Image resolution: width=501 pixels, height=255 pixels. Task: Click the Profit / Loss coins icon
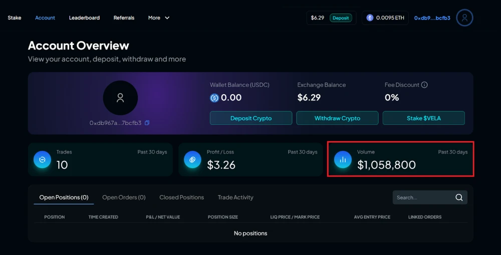click(192, 159)
